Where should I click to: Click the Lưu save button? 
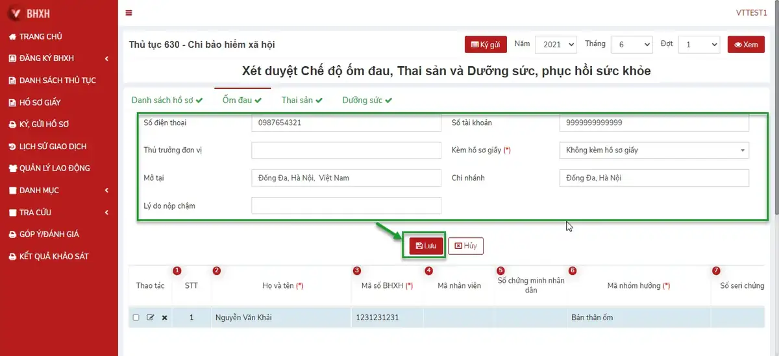pyautogui.click(x=426, y=246)
